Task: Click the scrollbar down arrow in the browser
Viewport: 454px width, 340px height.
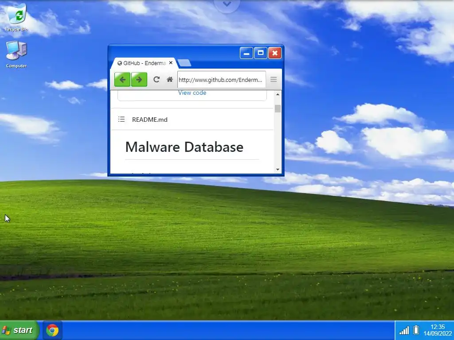Action: pos(278,170)
